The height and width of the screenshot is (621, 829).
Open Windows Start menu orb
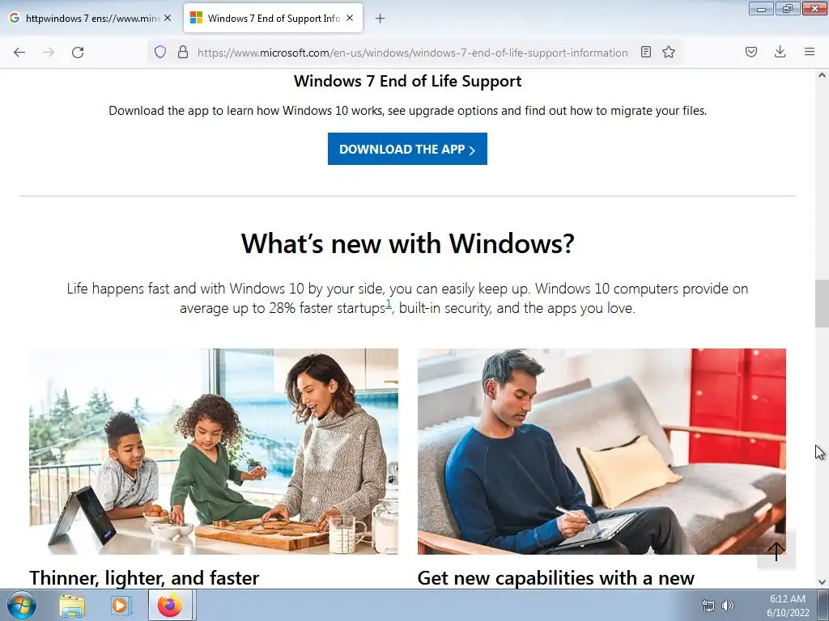[22, 605]
